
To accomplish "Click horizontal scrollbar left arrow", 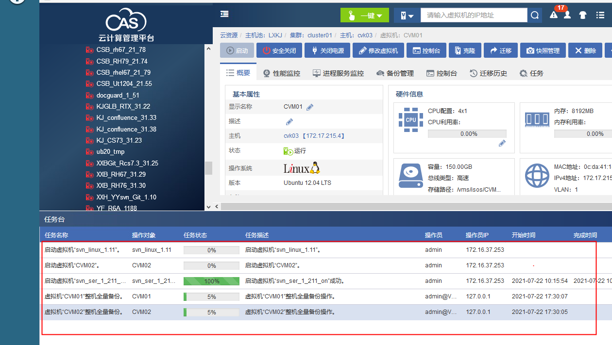I will [x=217, y=207].
